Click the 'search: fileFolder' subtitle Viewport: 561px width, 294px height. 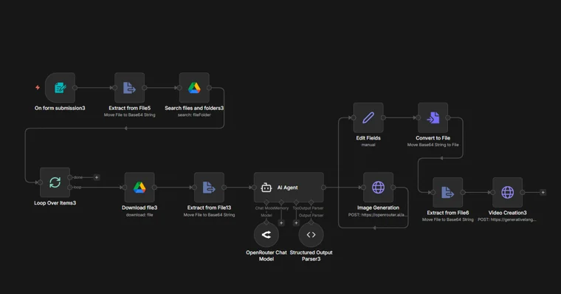(194, 115)
